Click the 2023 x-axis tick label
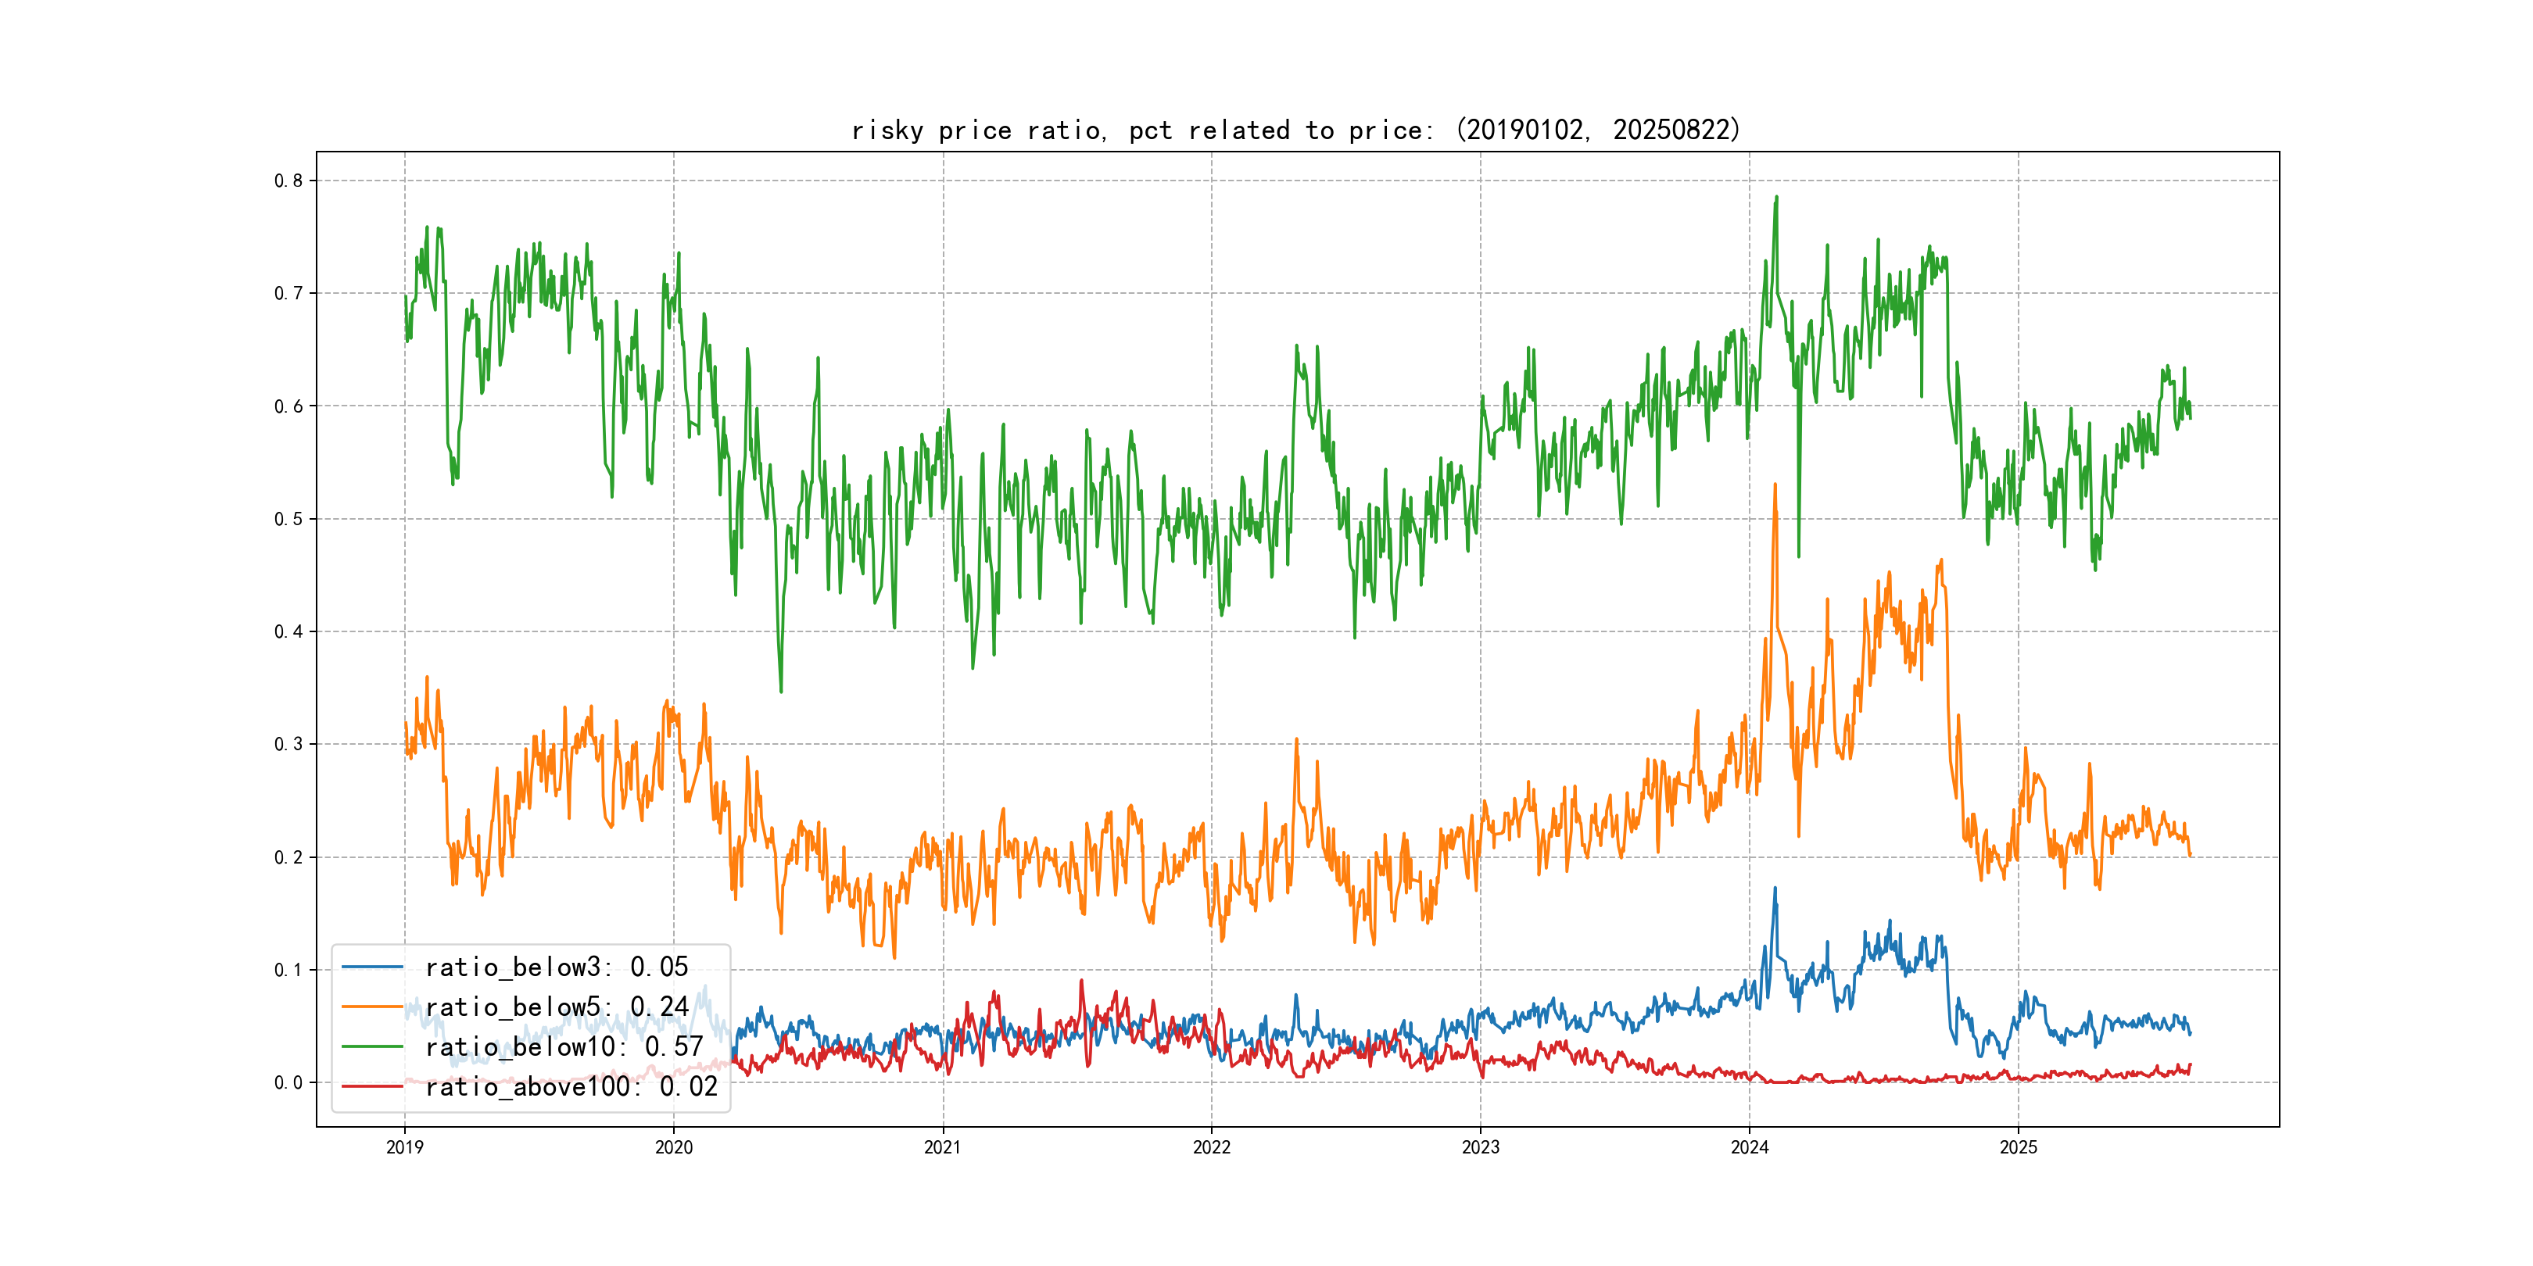The image size is (2533, 1266). (x=1481, y=1147)
